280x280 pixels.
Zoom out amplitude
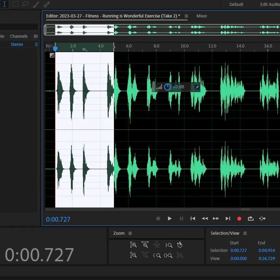(133, 255)
